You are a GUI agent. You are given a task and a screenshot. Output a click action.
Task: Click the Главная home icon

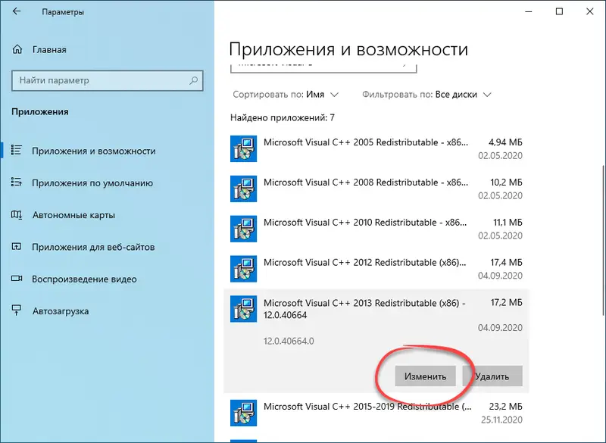tap(17, 49)
